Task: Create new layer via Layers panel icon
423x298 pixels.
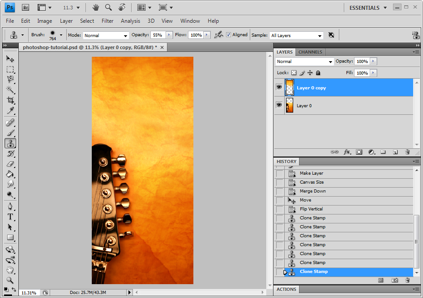Action: click(395, 152)
